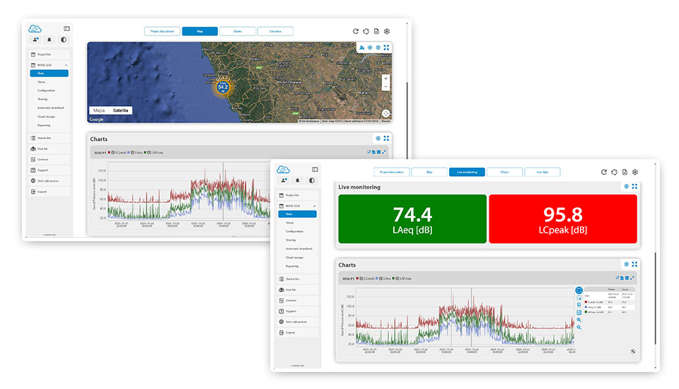The image size is (679, 389).
Task: Collapse the sidebar in the map window
Action: (66, 29)
